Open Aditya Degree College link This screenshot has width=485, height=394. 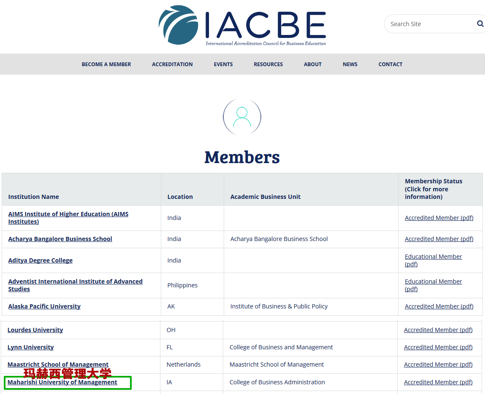pyautogui.click(x=41, y=260)
